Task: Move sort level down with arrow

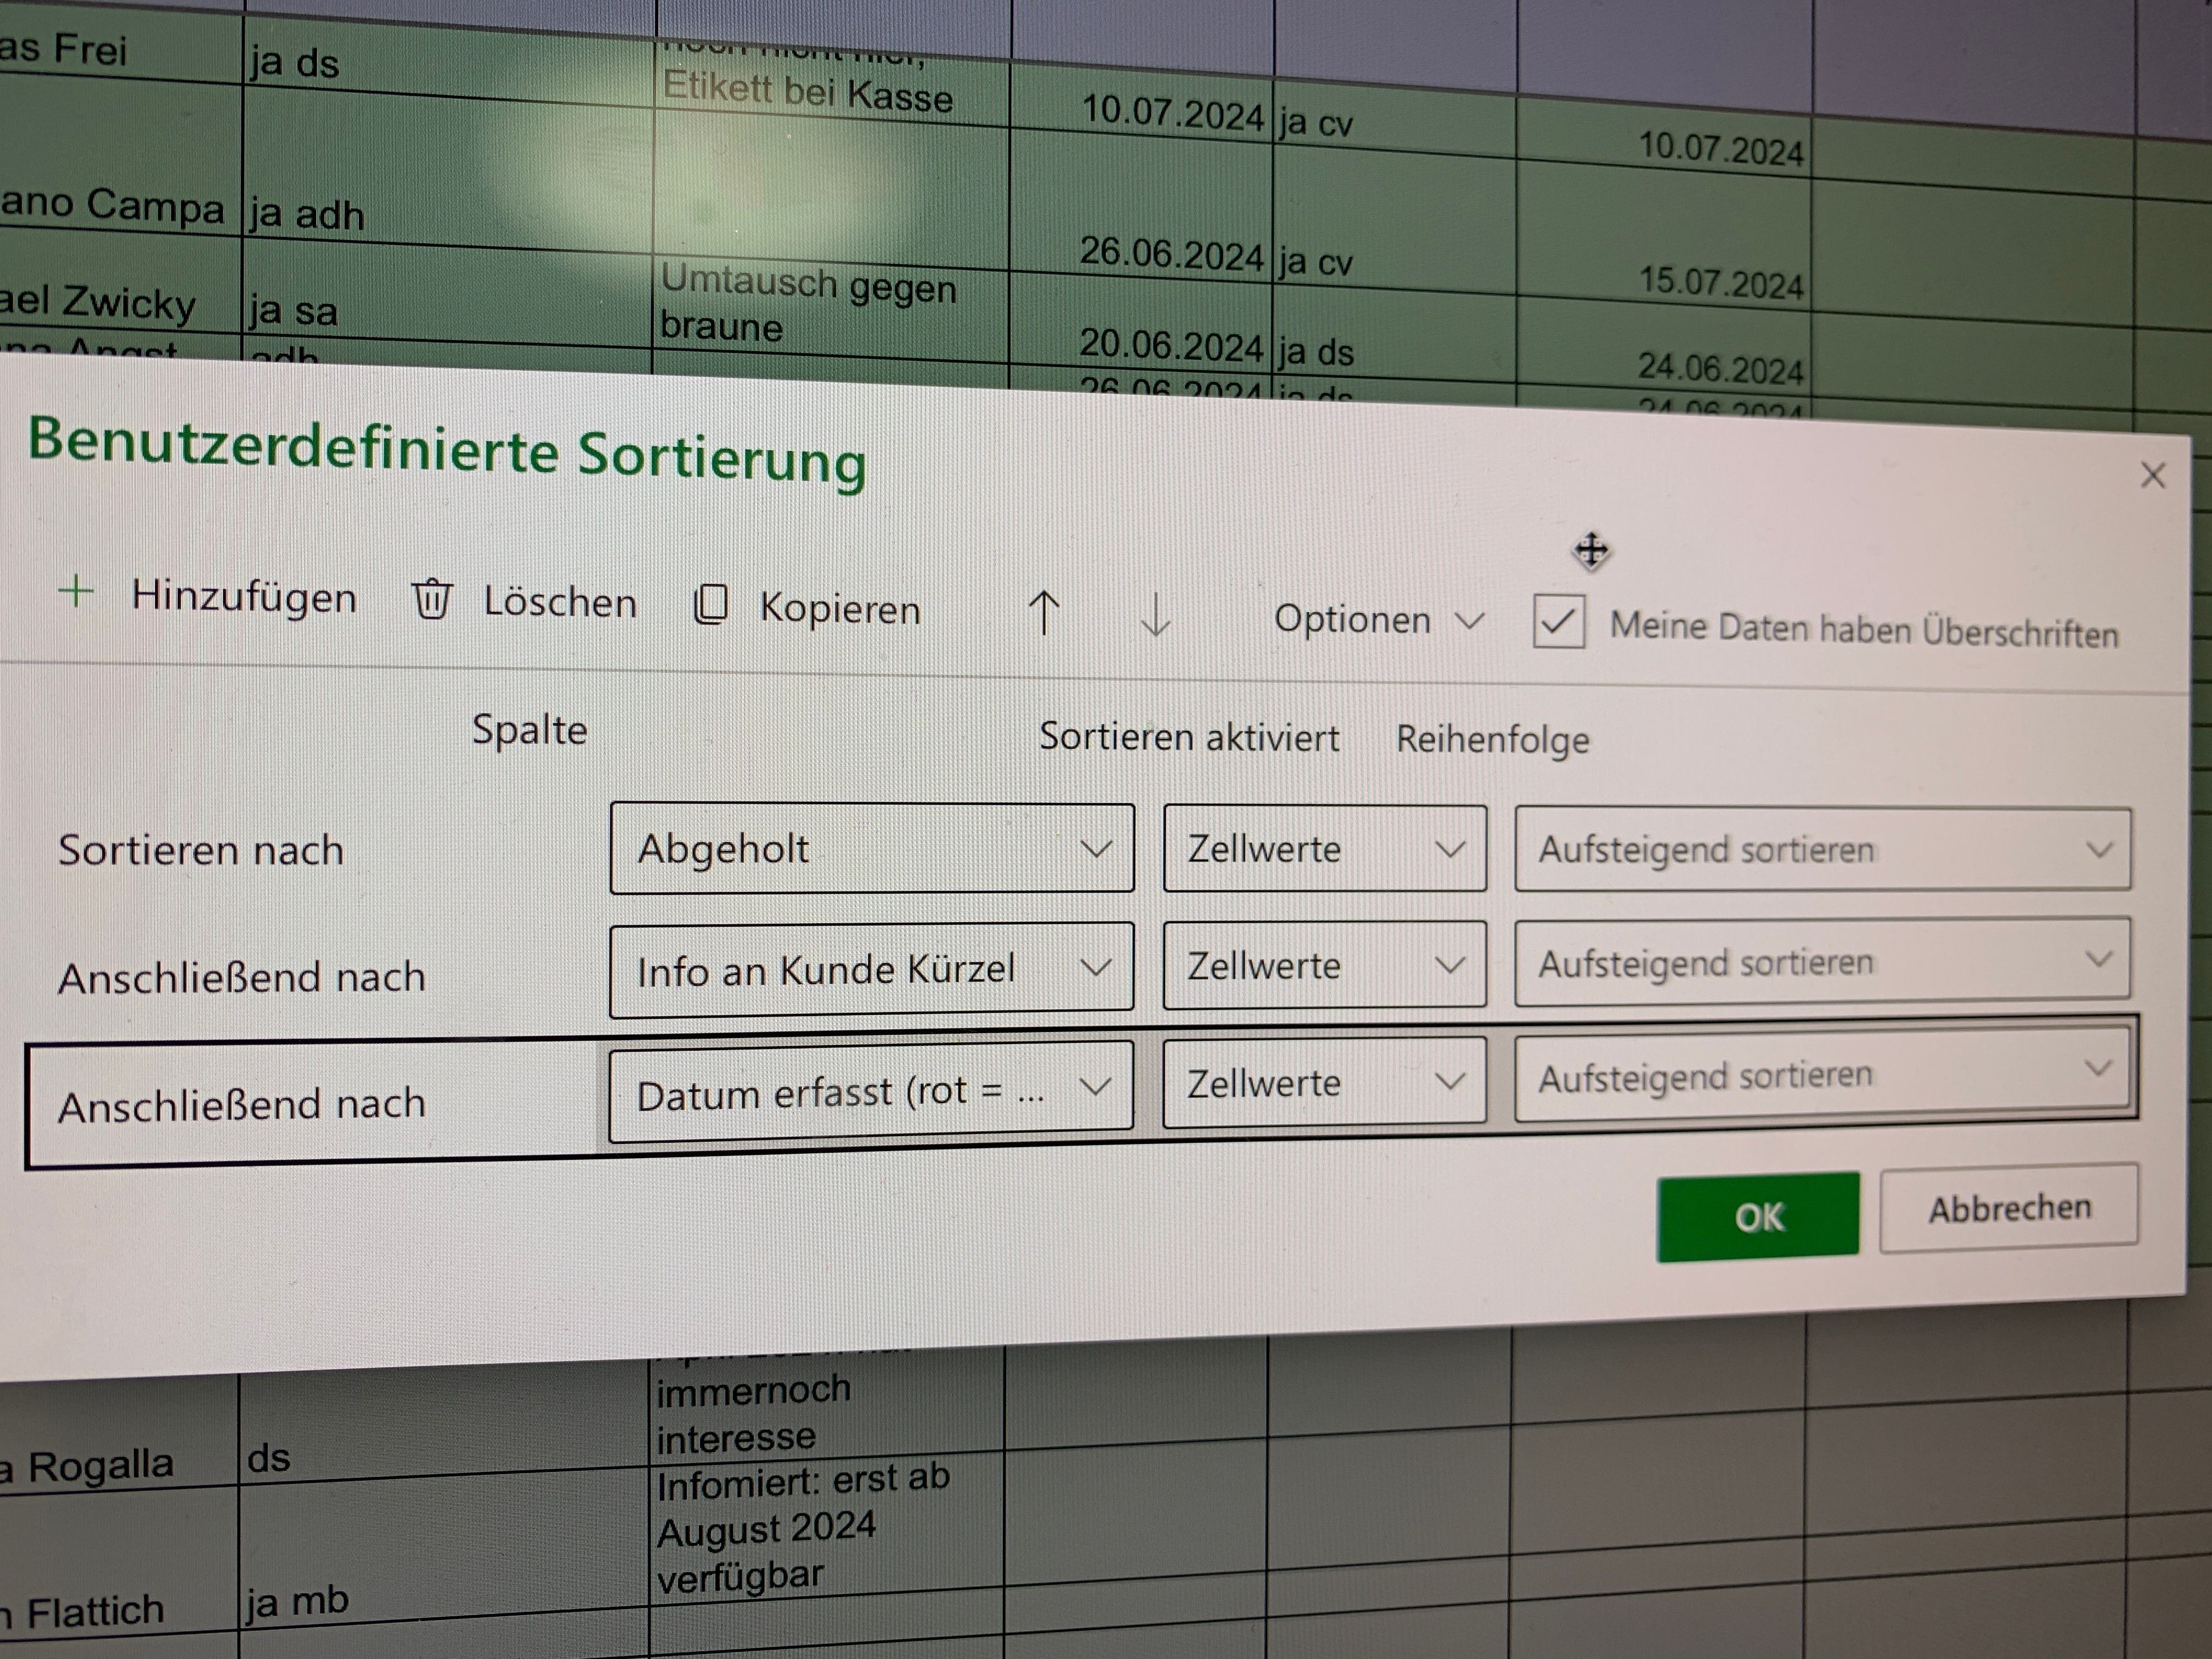Action: (1155, 615)
